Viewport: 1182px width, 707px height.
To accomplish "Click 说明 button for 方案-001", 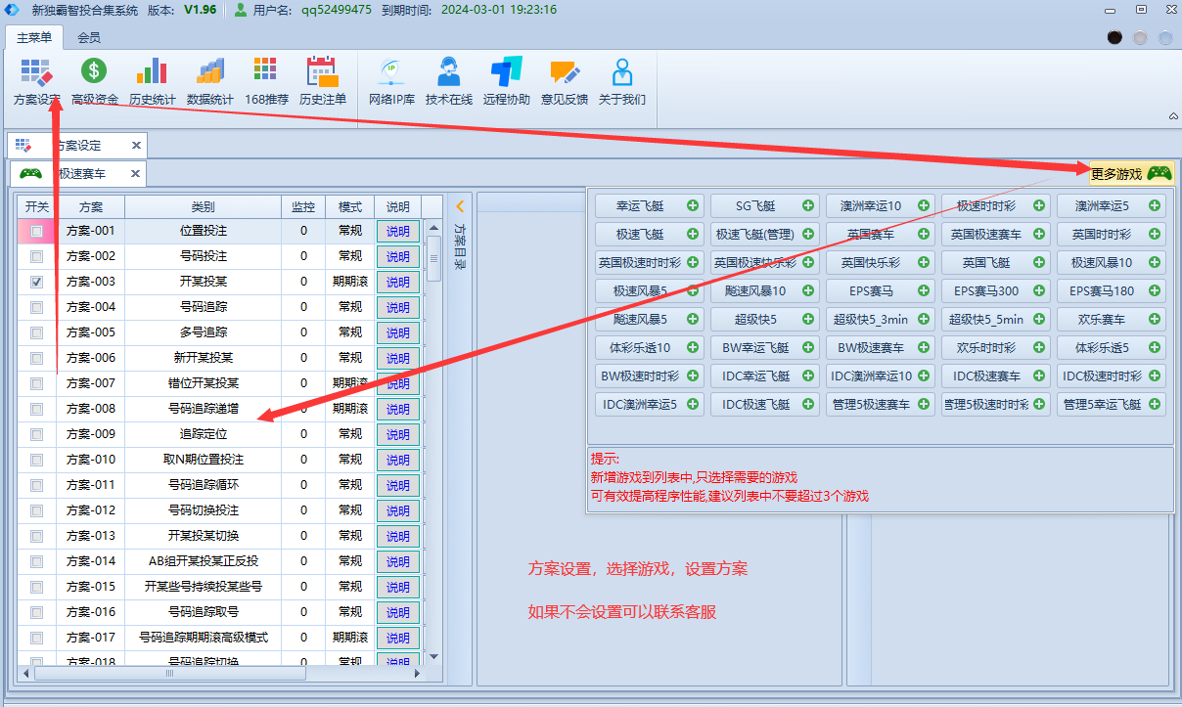I will point(398,231).
